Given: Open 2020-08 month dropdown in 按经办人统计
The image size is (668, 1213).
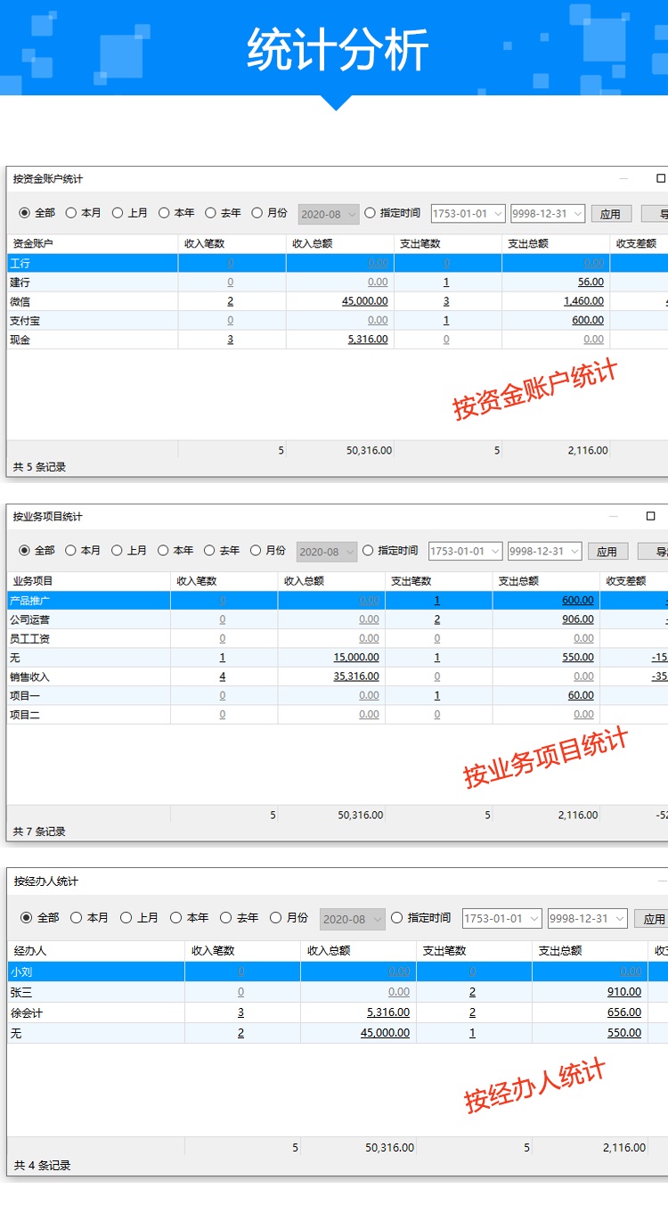Looking at the screenshot, I should [x=353, y=919].
